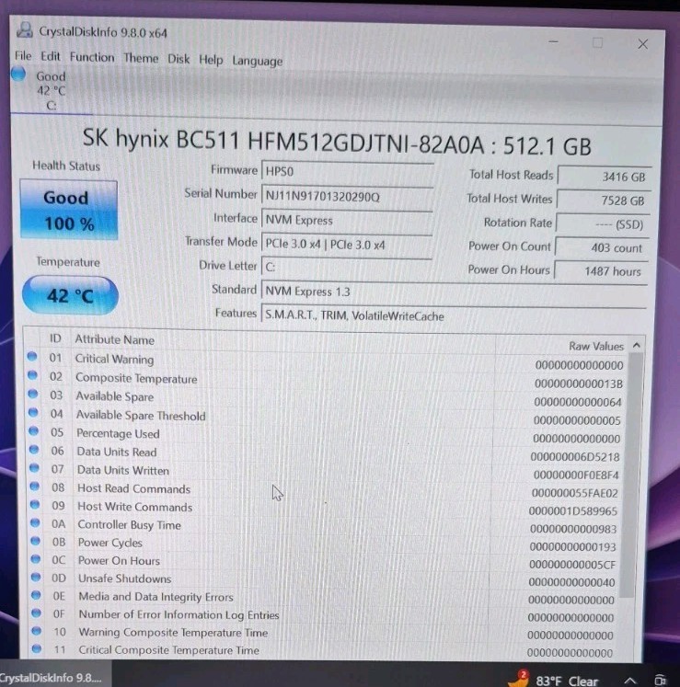Click the Power On Hours 1487 hours value
Viewport: 680px width, 687px height.
point(601,271)
